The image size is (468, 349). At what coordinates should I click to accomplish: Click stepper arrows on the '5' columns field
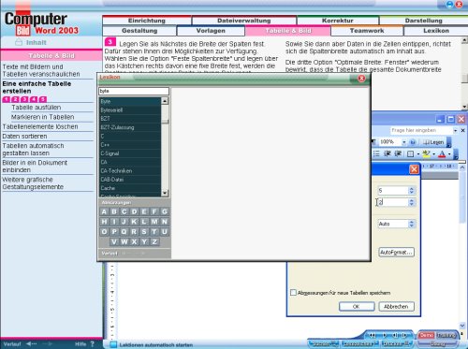coord(412,190)
